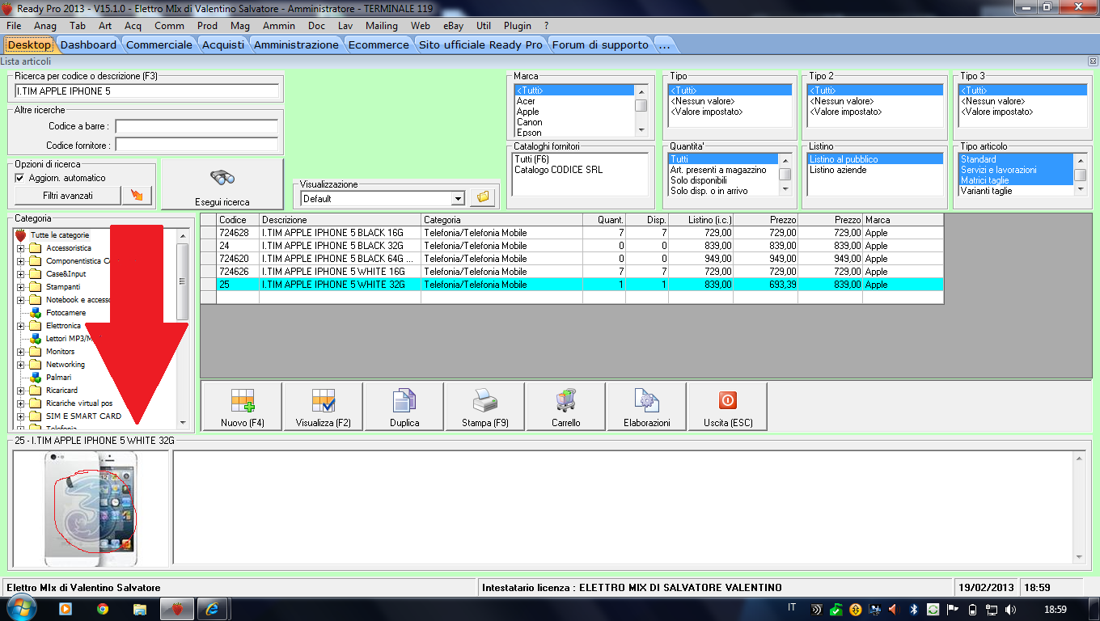The width and height of the screenshot is (1100, 621).
Task: Select Canon in the Marca list
Action: [529, 122]
